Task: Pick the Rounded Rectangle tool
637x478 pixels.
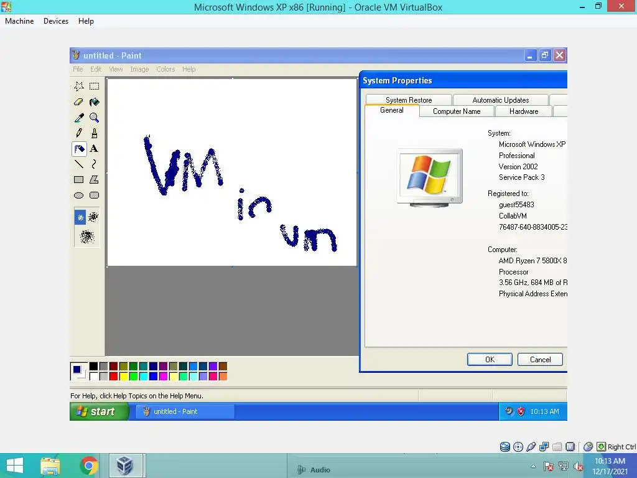Action: (x=95, y=195)
